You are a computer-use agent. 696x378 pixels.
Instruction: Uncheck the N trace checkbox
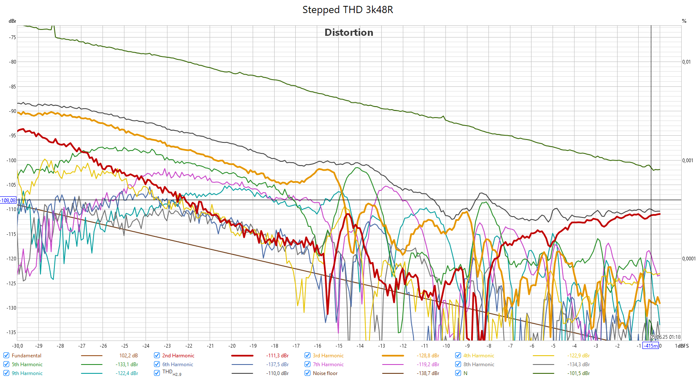tap(458, 373)
